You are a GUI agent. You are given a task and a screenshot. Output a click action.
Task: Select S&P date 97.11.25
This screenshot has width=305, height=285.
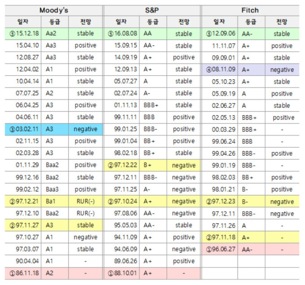coord(126,189)
